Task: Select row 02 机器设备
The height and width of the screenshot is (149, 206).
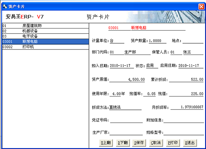Action: pyautogui.click(x=45, y=31)
